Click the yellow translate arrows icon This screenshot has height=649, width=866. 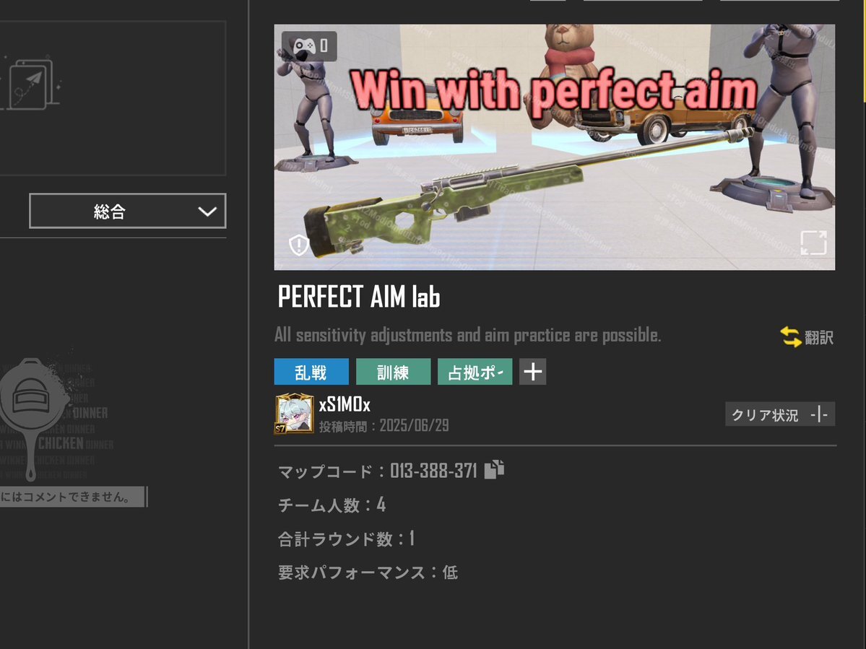[790, 336]
